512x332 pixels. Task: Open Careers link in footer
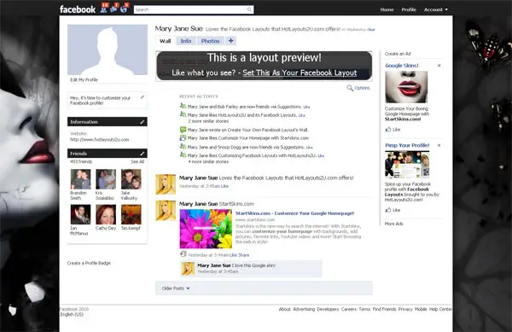tap(349, 309)
